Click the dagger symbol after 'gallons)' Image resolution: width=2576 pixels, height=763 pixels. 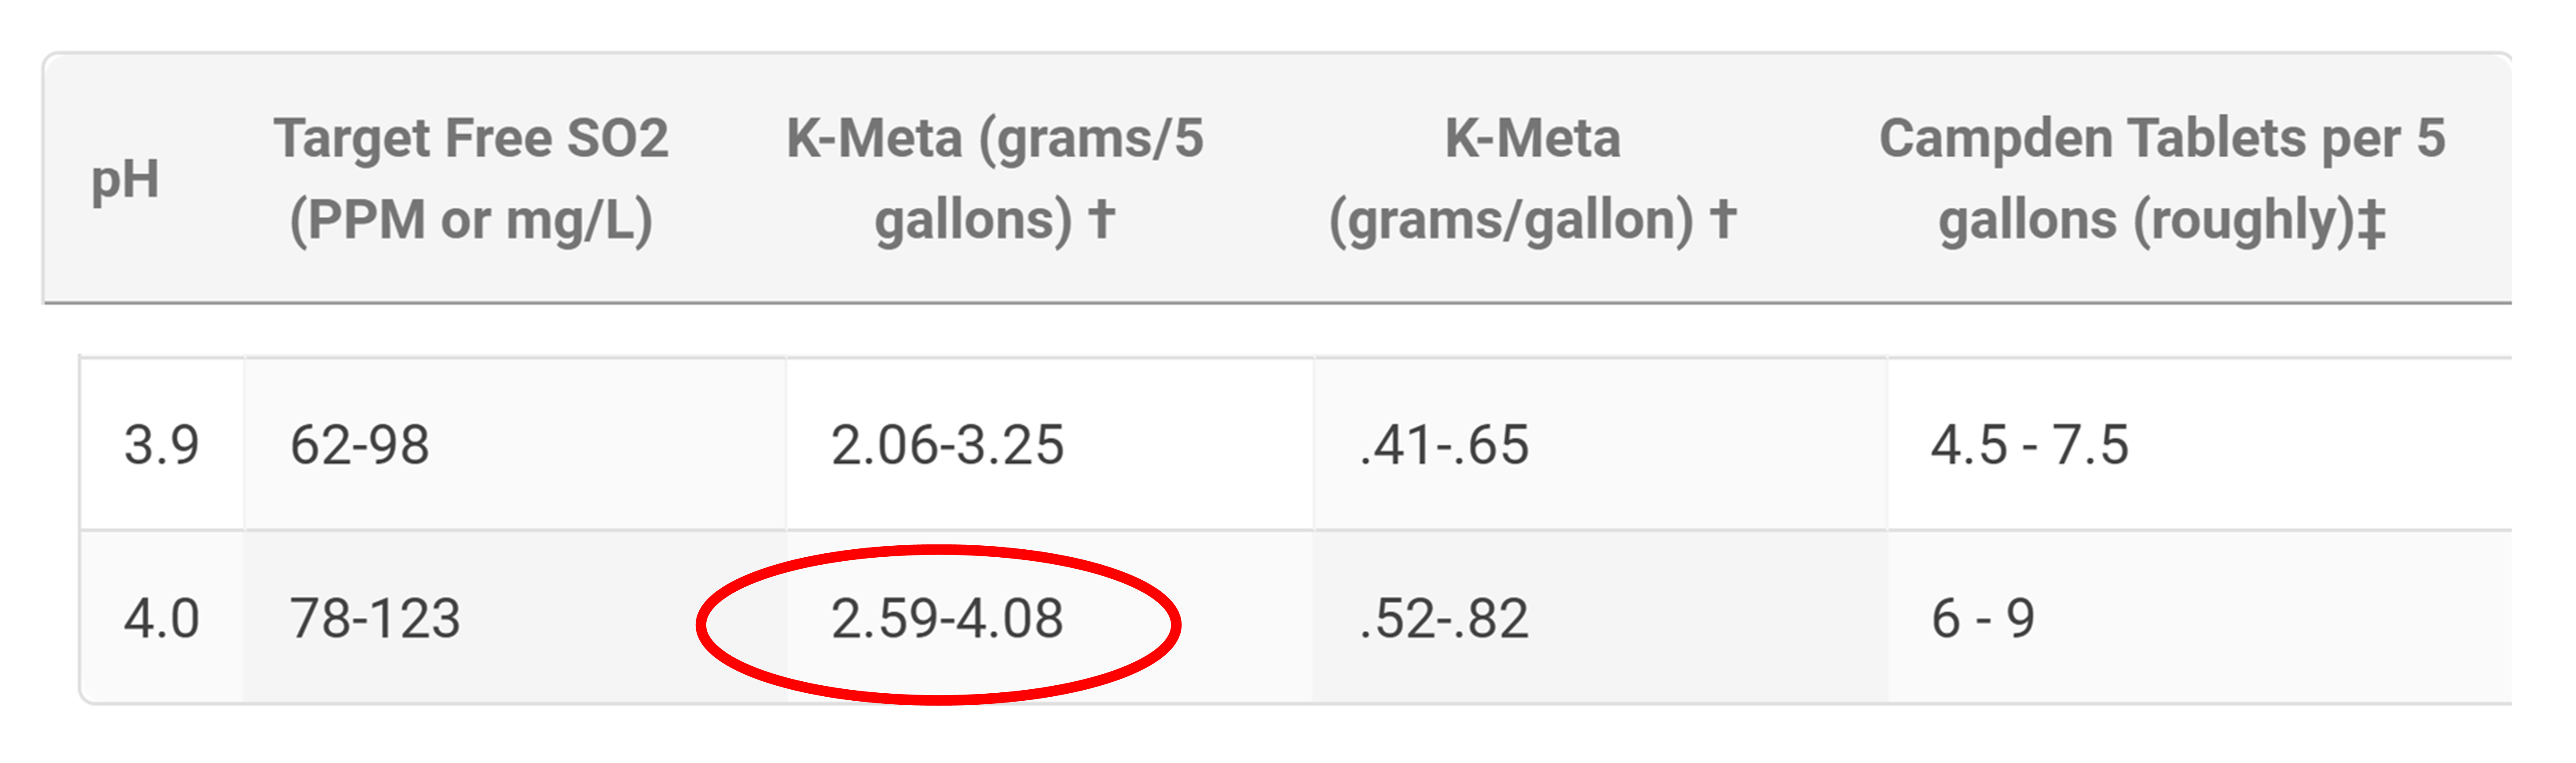click(1101, 218)
